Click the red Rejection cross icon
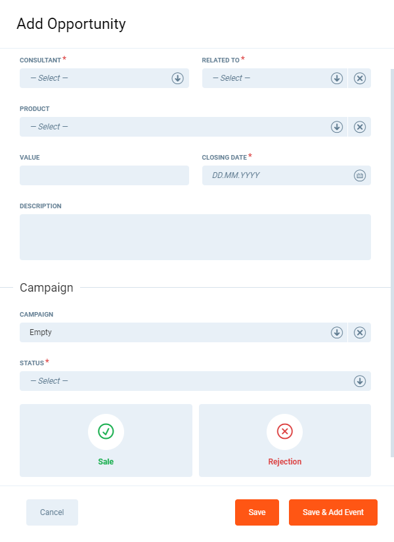Screen dimensions: 394x542 (x=284, y=432)
